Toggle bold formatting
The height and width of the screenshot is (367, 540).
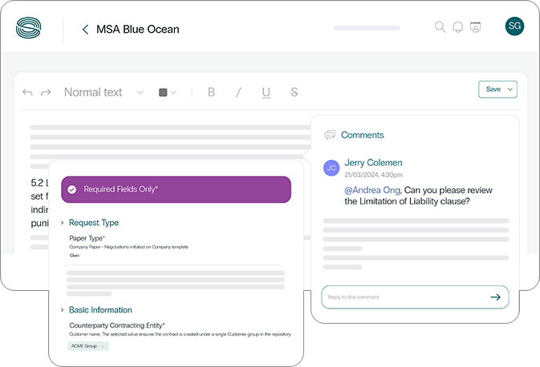[212, 92]
